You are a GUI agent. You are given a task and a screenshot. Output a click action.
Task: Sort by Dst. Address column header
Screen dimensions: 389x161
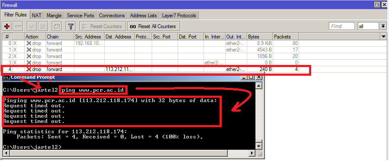[x=120, y=37]
